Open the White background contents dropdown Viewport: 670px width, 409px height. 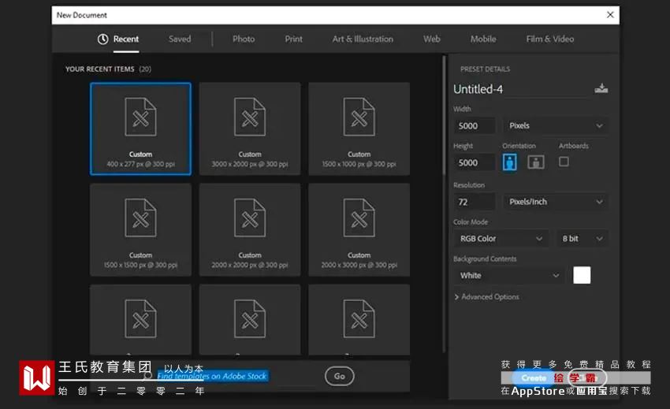509,276
